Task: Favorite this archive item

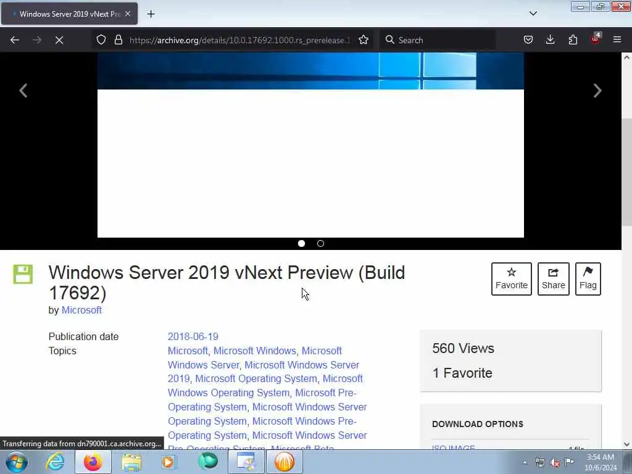Action: pyautogui.click(x=512, y=279)
